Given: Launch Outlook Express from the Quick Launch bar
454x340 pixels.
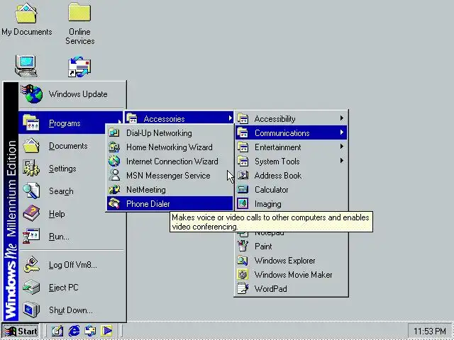Looking at the screenshot, I should pos(90,331).
